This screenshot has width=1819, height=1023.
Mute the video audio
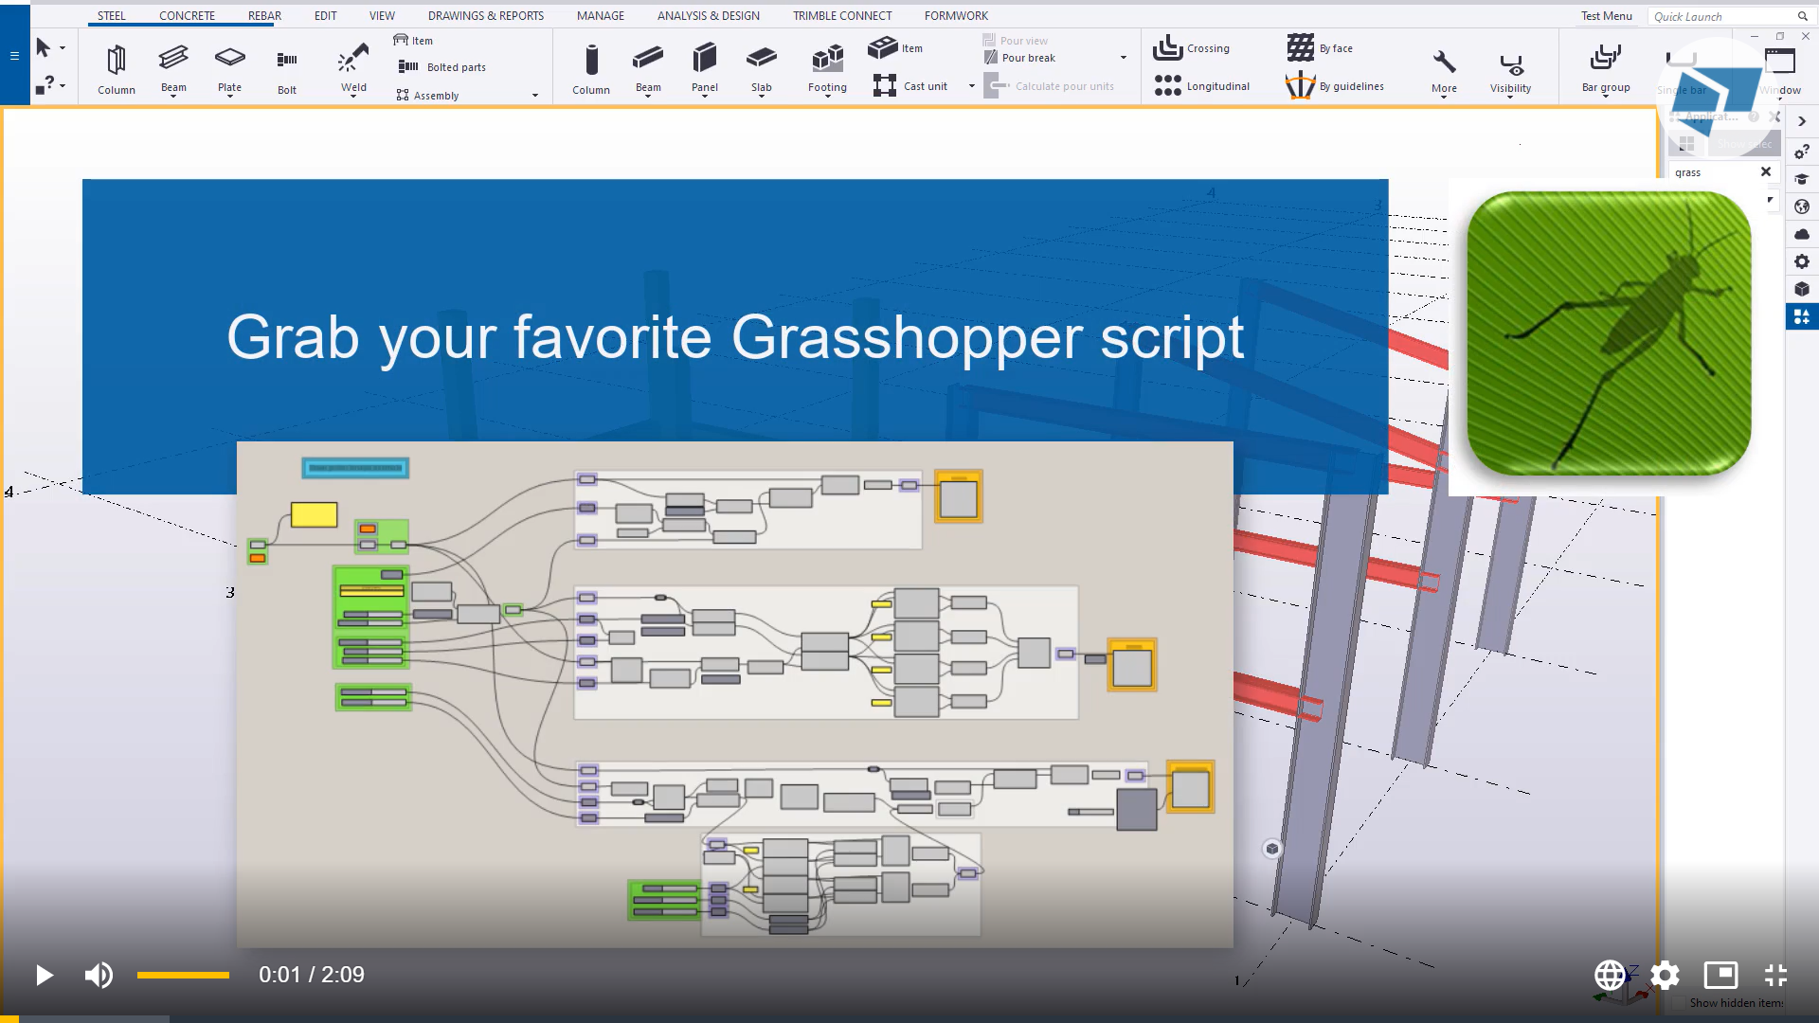pos(99,975)
